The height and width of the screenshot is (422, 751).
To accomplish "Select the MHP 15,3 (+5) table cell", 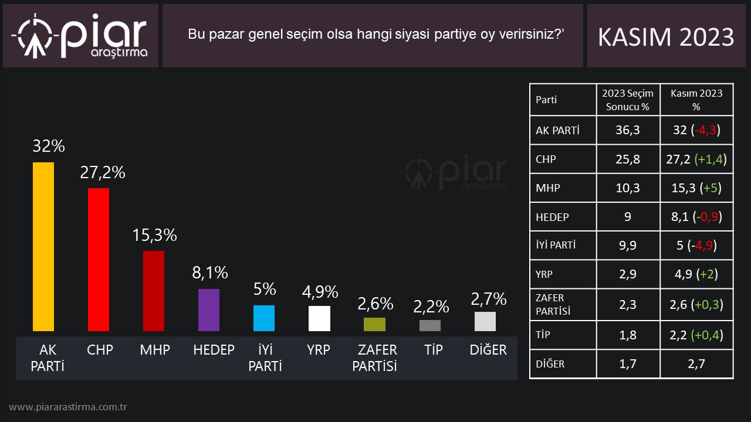I will 696,188.
